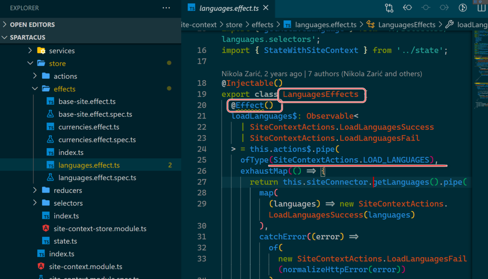Click the services folder icon
Image resolution: width=488 pixels, height=279 pixels.
click(41, 50)
